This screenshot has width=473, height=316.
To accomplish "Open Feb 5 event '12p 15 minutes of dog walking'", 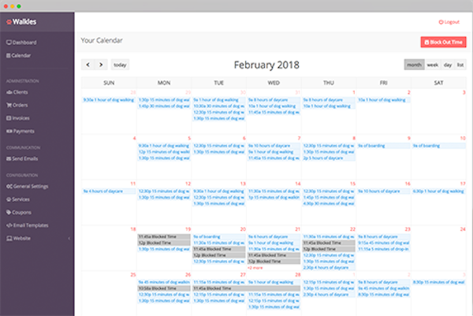I will [x=164, y=151].
